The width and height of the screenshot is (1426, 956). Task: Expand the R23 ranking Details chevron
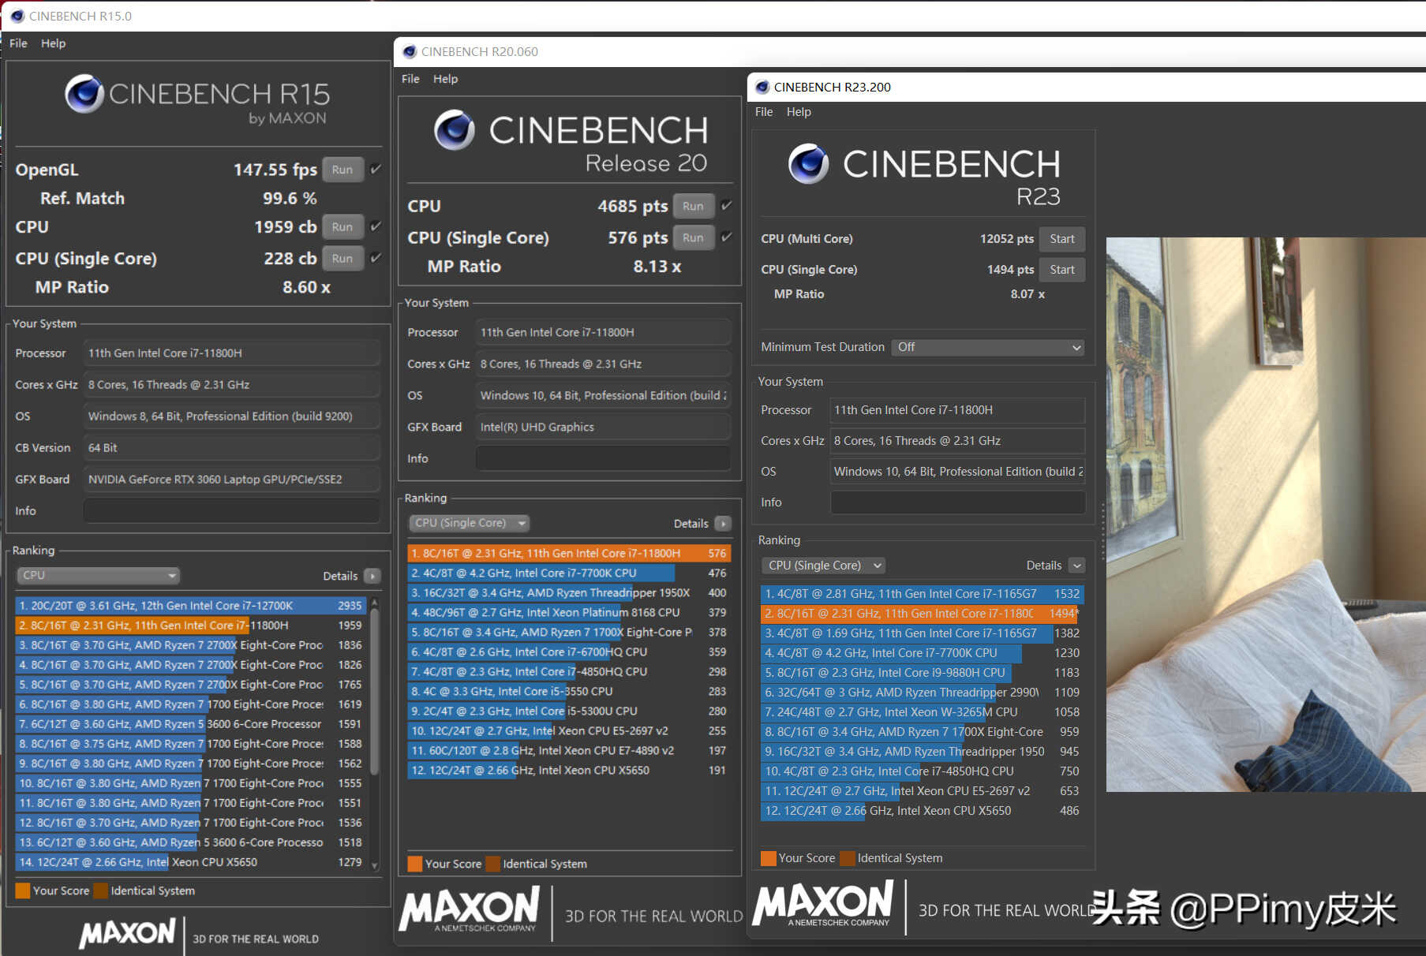coord(1076,566)
